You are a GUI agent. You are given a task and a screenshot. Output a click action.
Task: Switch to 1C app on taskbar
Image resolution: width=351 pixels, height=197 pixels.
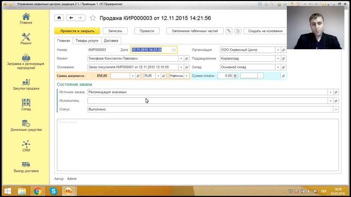point(68,191)
